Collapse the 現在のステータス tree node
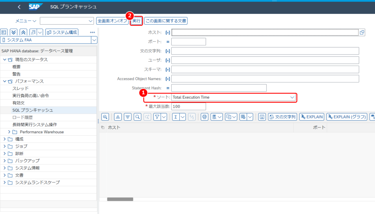 4,59
